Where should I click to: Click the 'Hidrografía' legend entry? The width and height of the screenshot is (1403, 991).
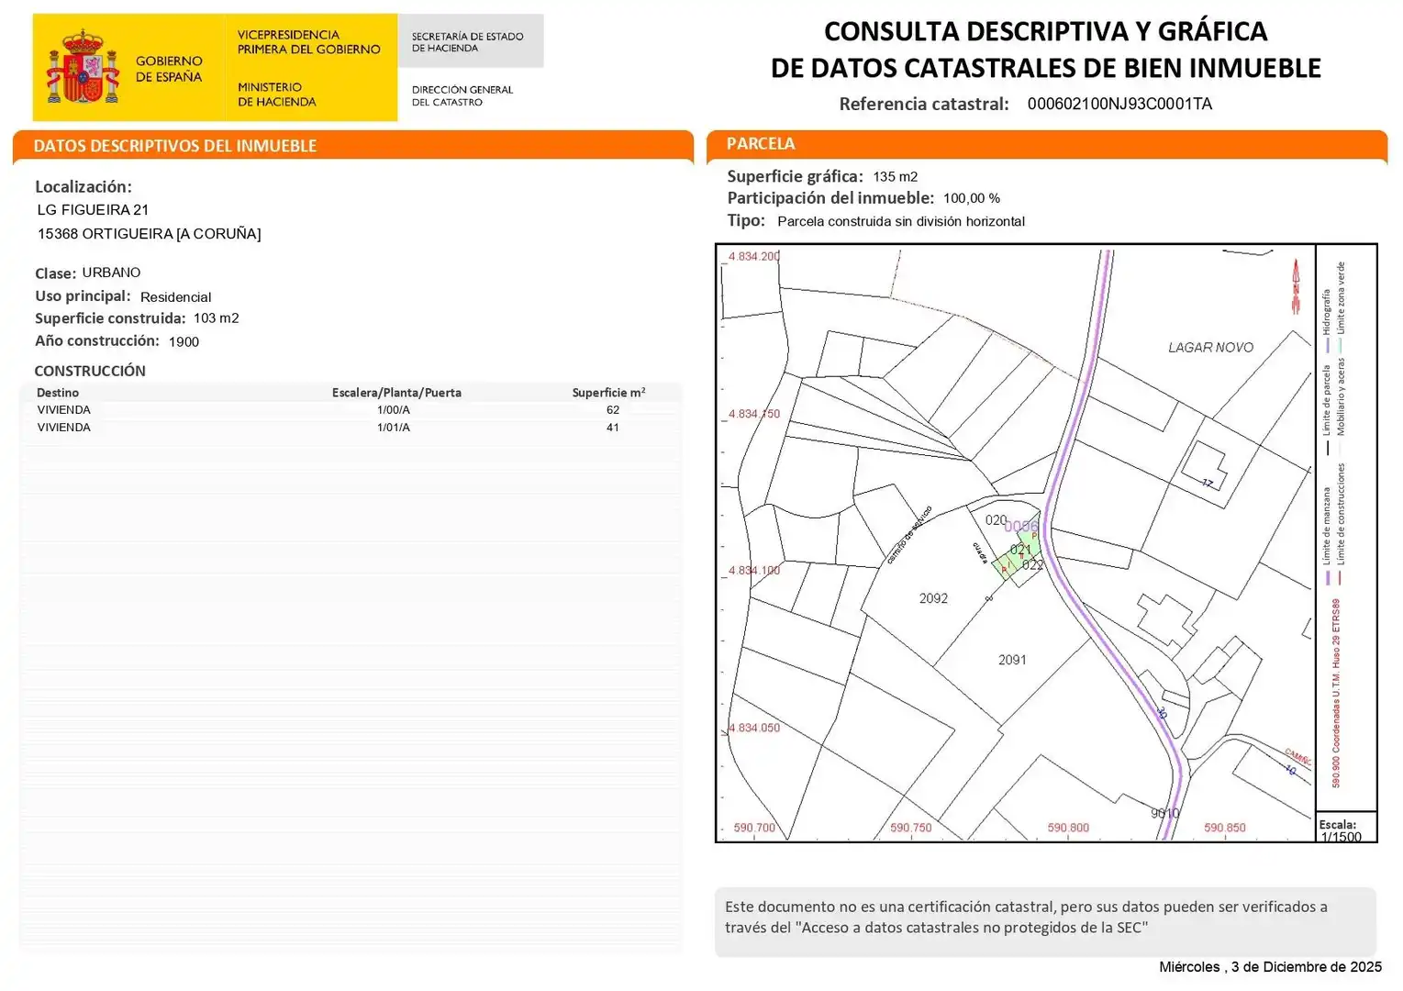pyautogui.click(x=1327, y=321)
